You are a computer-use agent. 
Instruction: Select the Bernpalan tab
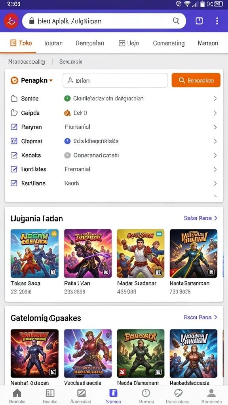coord(90,43)
